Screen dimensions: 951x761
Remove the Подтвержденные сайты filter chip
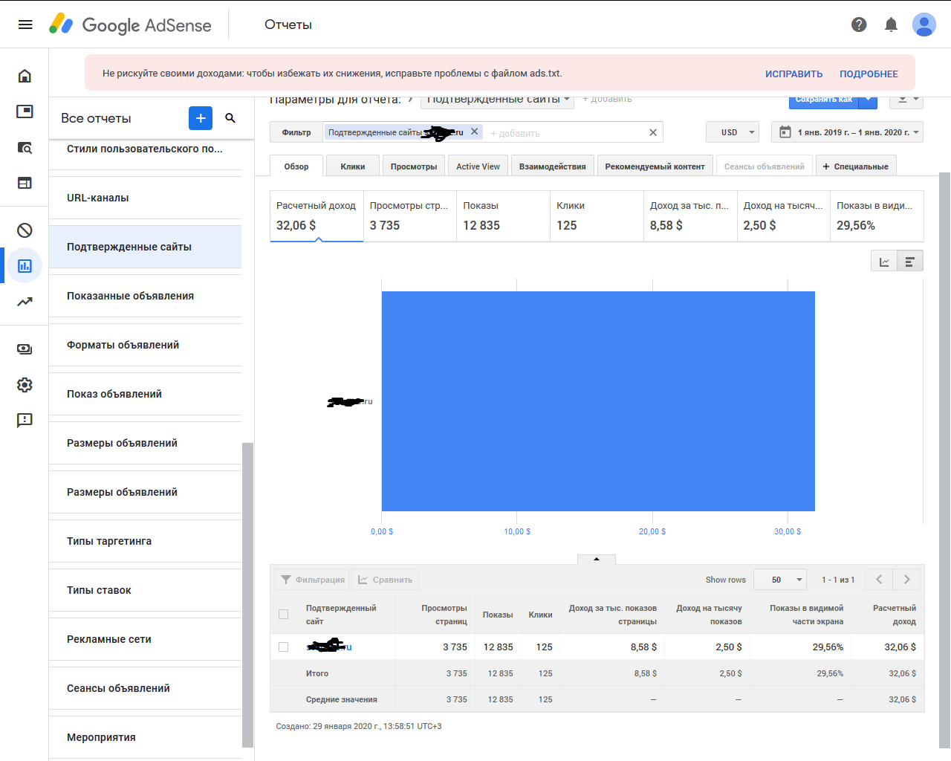click(x=475, y=132)
